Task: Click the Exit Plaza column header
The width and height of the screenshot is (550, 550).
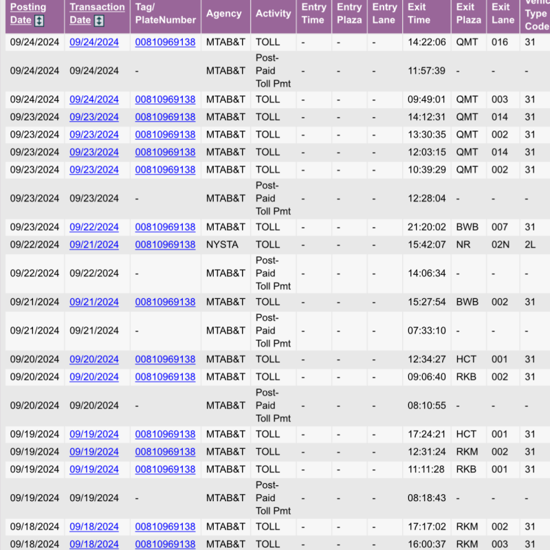Action: [x=469, y=13]
